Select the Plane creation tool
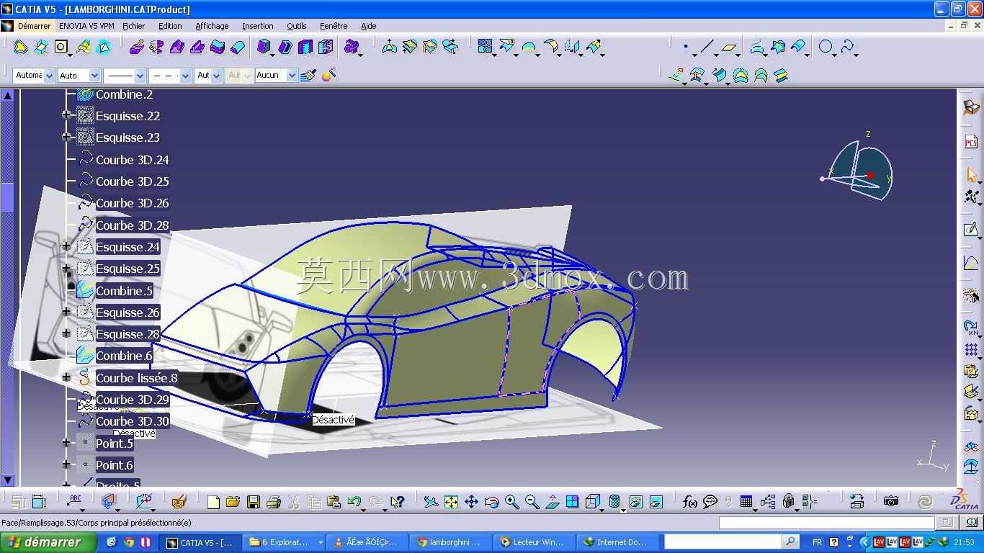 coord(729,48)
